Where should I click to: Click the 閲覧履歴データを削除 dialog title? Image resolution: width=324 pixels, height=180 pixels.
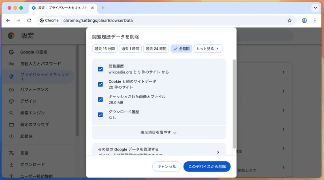click(x=115, y=37)
